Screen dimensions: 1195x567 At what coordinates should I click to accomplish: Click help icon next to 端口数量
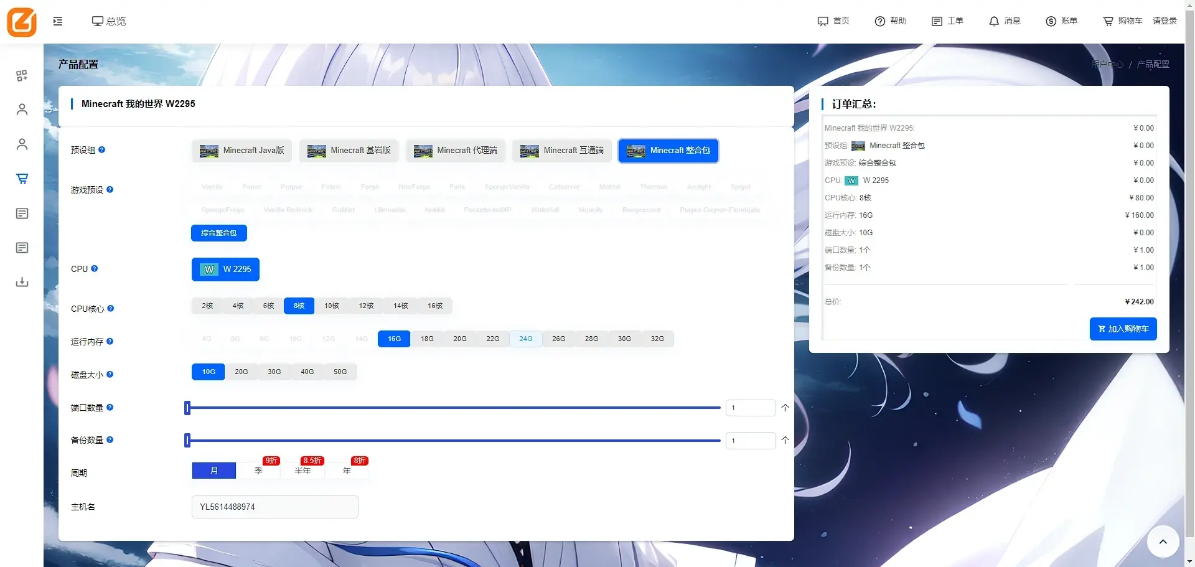coord(110,407)
